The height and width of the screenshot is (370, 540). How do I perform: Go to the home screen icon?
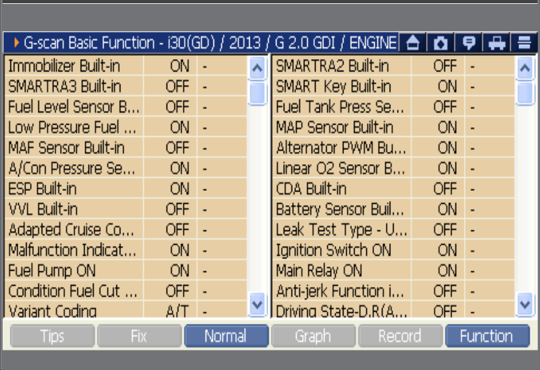[412, 43]
